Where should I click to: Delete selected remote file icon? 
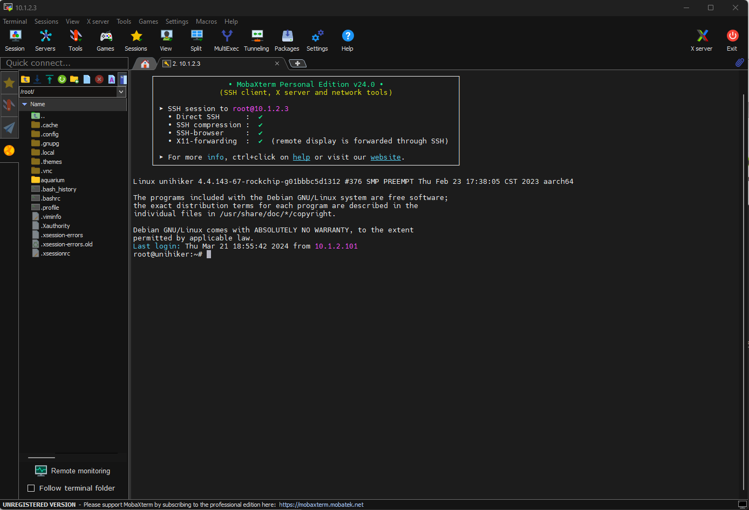99,79
